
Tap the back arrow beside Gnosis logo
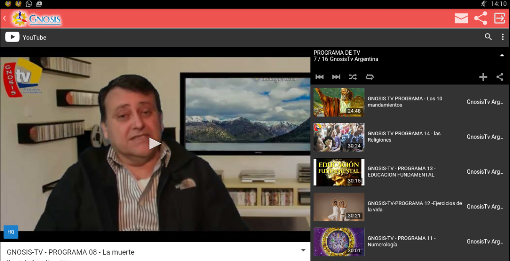pos(5,19)
